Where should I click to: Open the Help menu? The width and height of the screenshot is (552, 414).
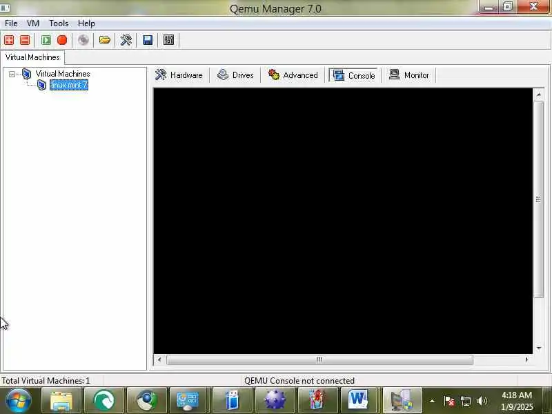click(86, 23)
